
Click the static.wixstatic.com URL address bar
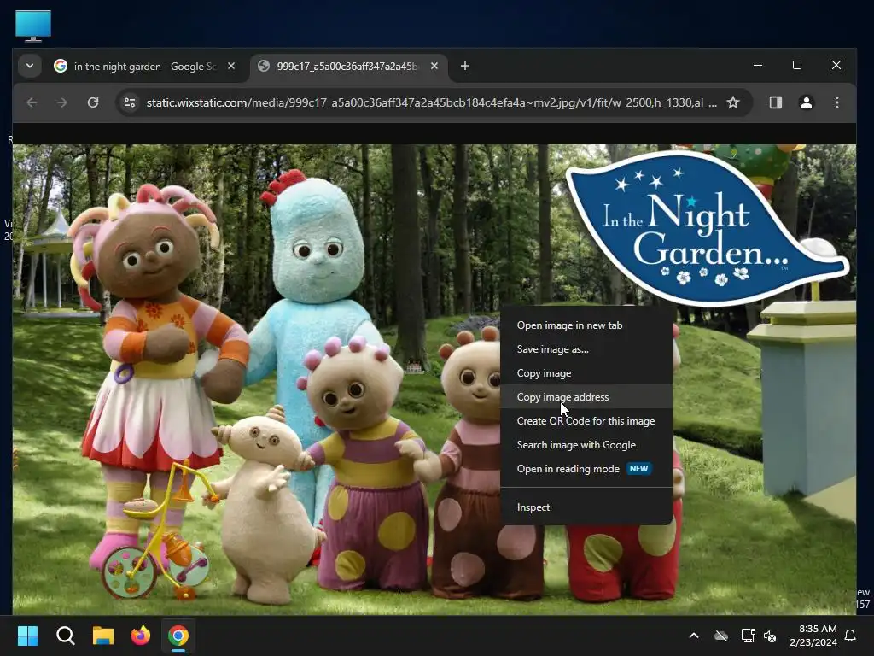point(431,102)
